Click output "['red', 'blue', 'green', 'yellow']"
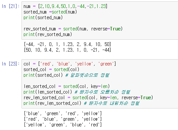 (63, 119)
